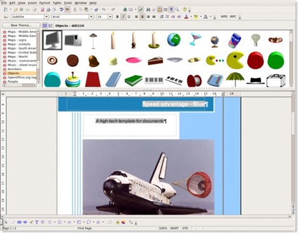The image size is (298, 233).
Task: Click the Styles and Formatting icon
Action: [x=6, y=17]
